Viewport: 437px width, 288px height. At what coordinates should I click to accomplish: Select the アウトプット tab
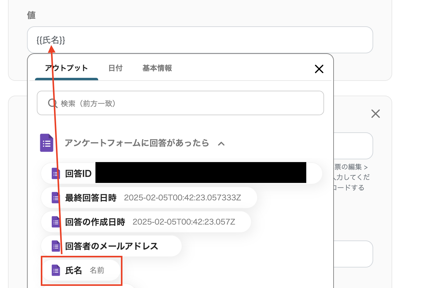66,68
